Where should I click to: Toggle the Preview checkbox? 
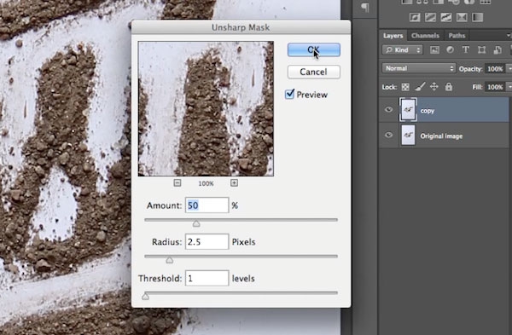(289, 95)
